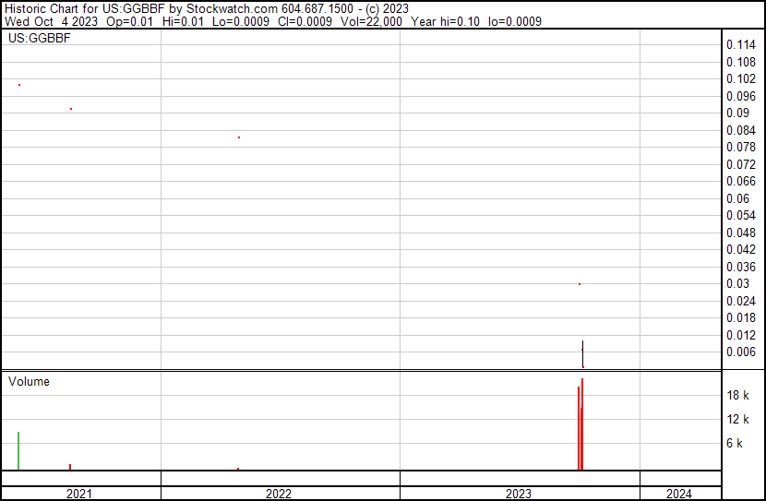766x501 pixels.
Task: Click the 0.096 price axis label
Action: coord(741,96)
